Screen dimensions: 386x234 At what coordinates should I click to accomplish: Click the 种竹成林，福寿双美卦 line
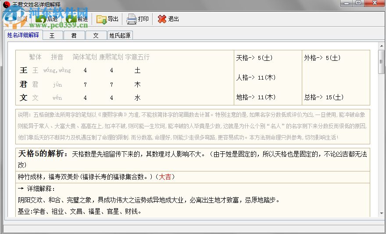(x=96, y=177)
